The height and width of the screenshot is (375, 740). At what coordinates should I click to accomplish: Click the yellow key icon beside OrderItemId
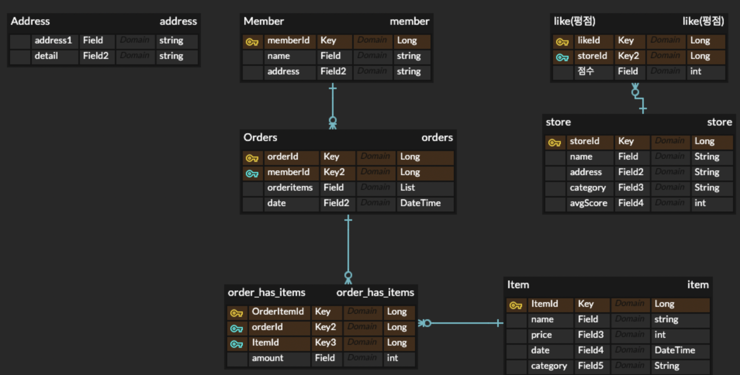237,312
